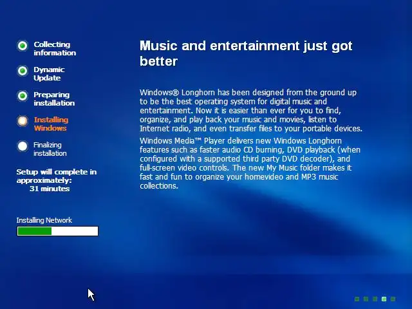Click the paragraph starting Windows Media™ Player
412x309 pixels.
point(250,163)
